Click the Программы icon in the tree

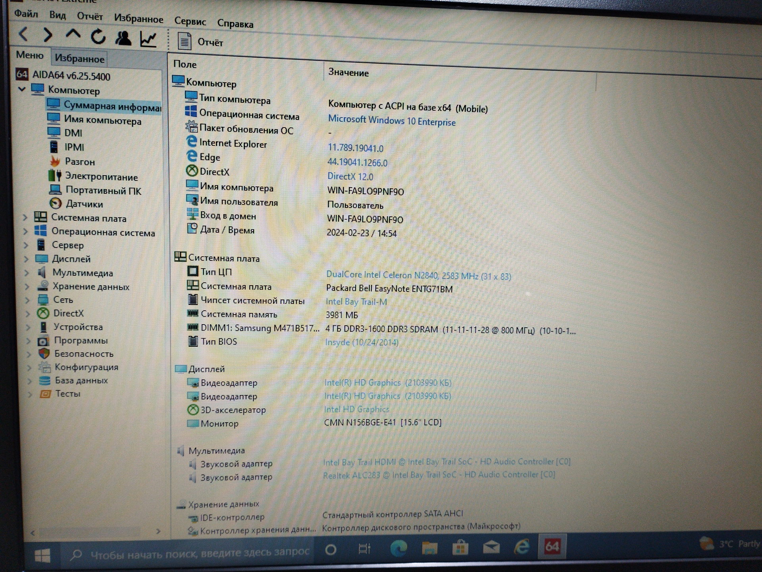(43, 341)
